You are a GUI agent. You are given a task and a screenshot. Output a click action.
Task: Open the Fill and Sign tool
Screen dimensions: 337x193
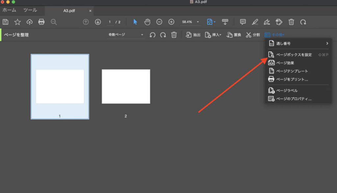pos(279,22)
